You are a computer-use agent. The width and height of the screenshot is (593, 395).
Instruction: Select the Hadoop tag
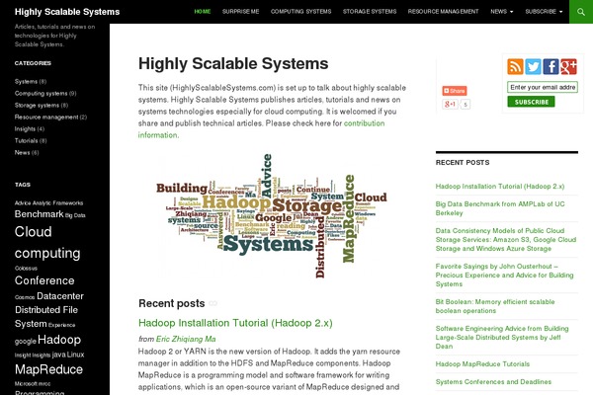pos(59,340)
